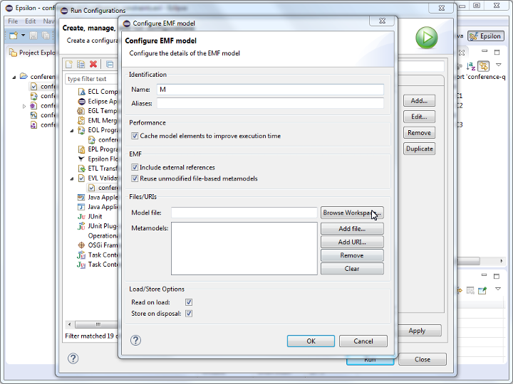Open the New wizard dropdown arrow
The image size is (513, 384).
[x=23, y=36]
